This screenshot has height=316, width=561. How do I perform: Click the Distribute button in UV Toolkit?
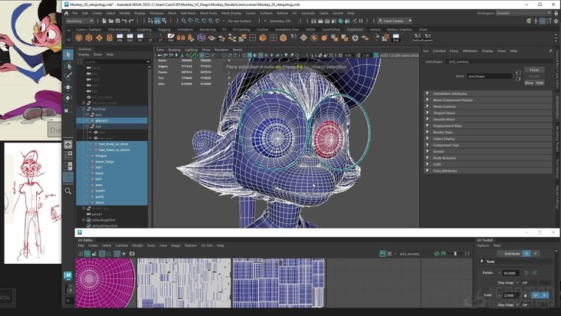pos(510,253)
